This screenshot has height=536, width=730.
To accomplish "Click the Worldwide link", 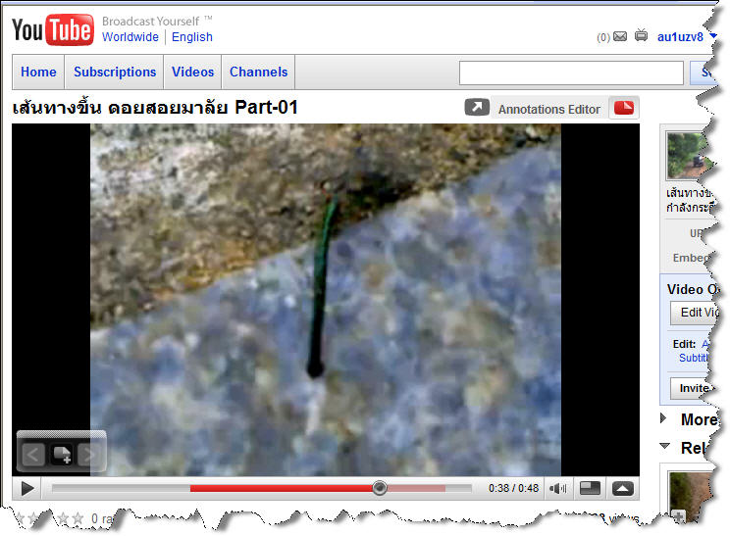I will [130, 37].
